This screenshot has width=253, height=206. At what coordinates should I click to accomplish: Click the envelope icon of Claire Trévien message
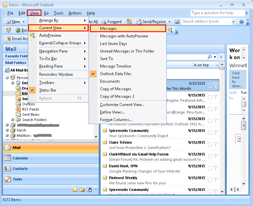tap(105, 142)
